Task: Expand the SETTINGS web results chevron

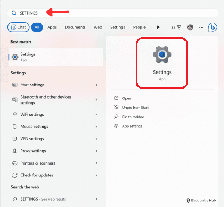Action: (96, 199)
